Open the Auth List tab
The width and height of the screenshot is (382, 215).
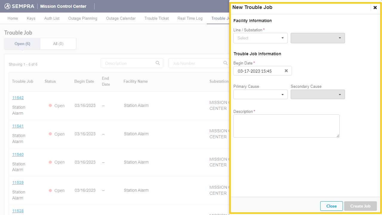[x=52, y=18]
